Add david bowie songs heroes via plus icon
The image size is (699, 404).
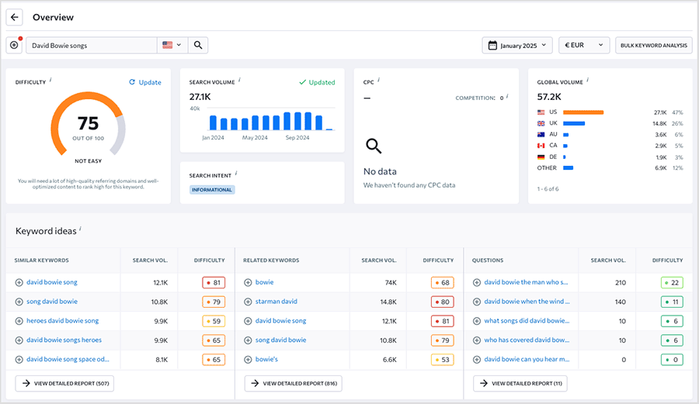(x=19, y=340)
